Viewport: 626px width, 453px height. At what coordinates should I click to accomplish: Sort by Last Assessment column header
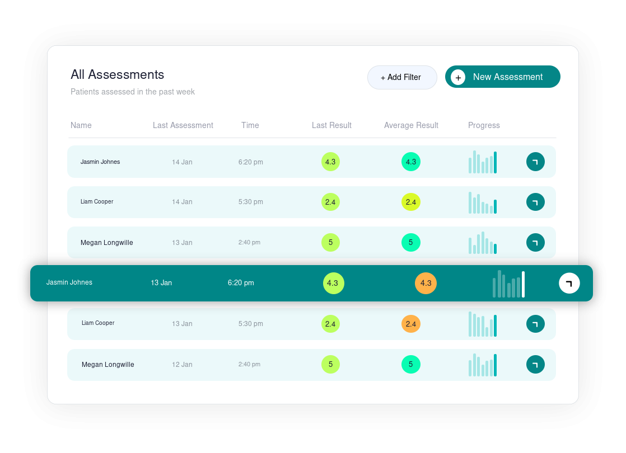coord(183,125)
